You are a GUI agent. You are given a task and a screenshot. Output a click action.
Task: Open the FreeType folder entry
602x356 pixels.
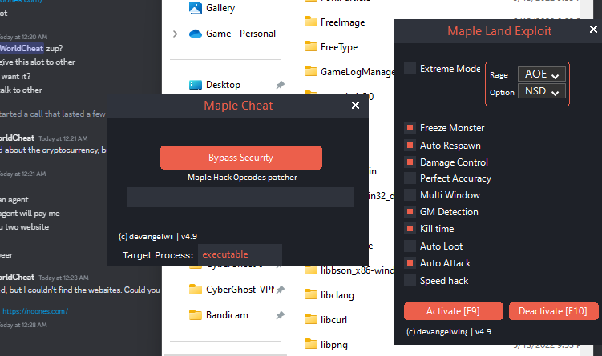click(x=338, y=47)
